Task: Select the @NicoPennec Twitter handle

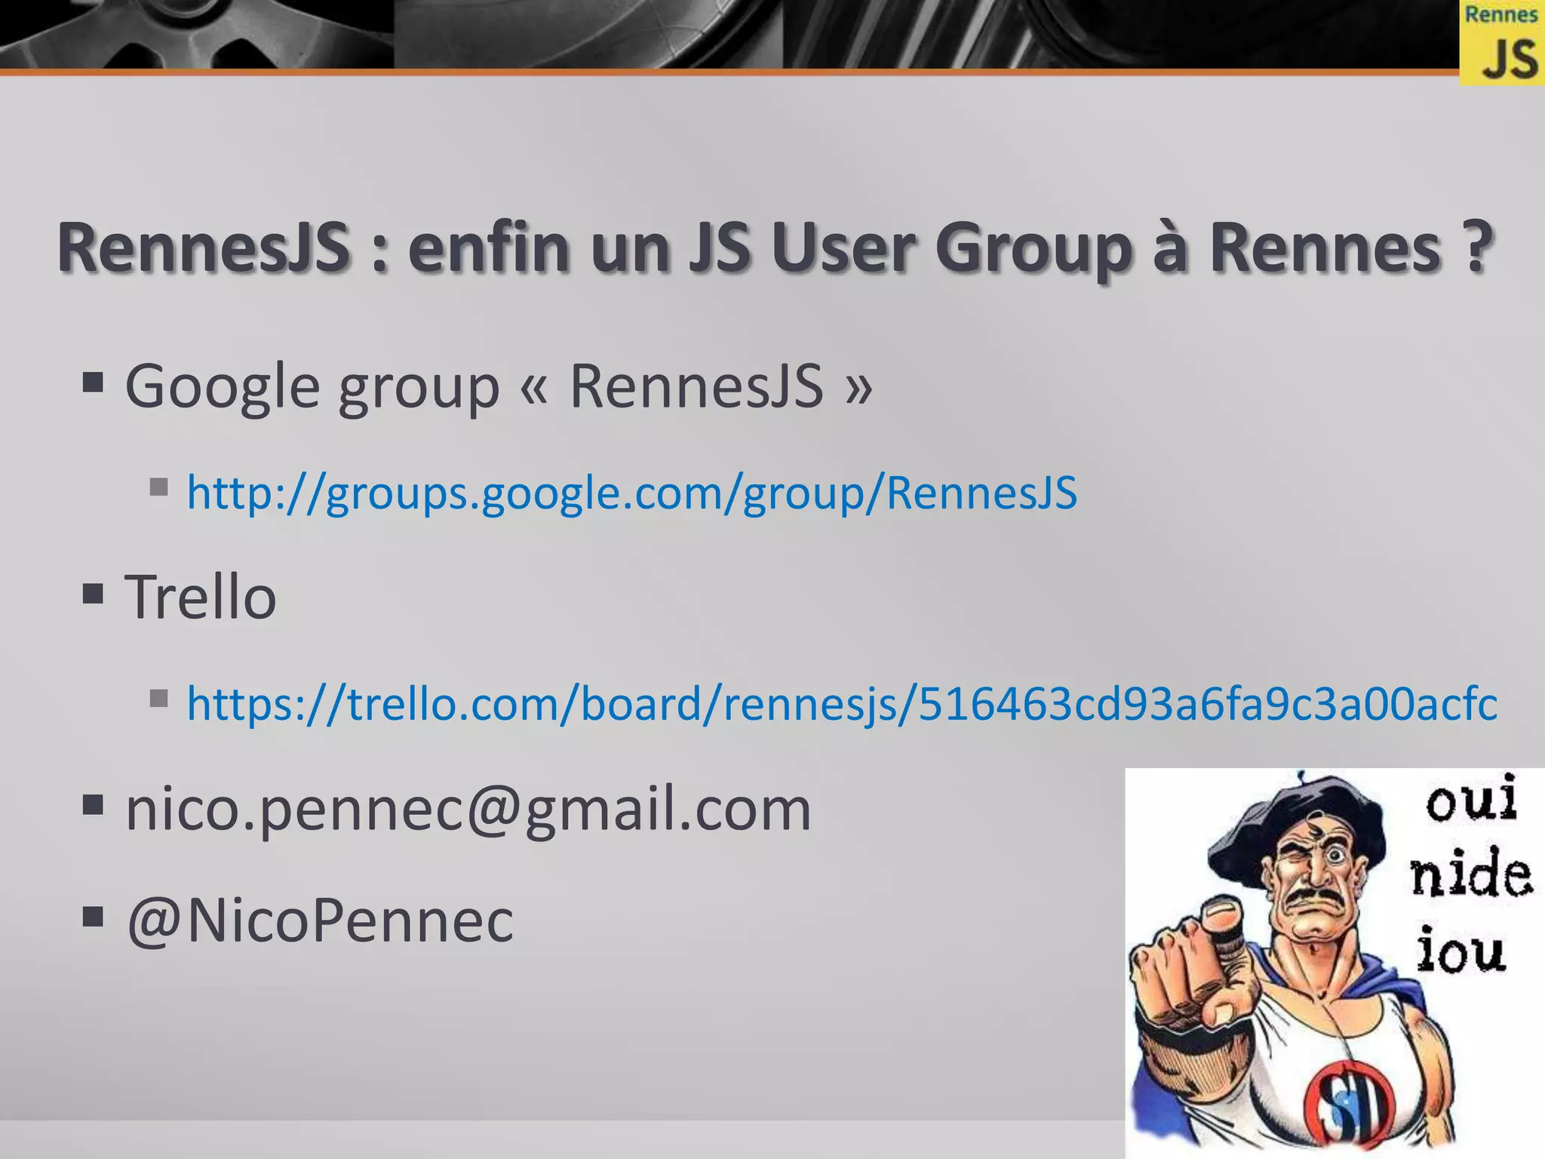Action: coord(320,921)
